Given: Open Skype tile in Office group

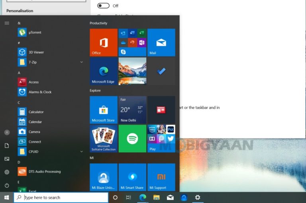Looking at the screenshot, I should coord(123,52).
